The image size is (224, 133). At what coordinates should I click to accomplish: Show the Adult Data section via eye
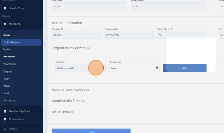(72, 112)
